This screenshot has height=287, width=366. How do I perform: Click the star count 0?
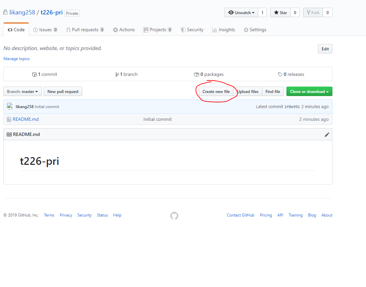pyautogui.click(x=295, y=13)
